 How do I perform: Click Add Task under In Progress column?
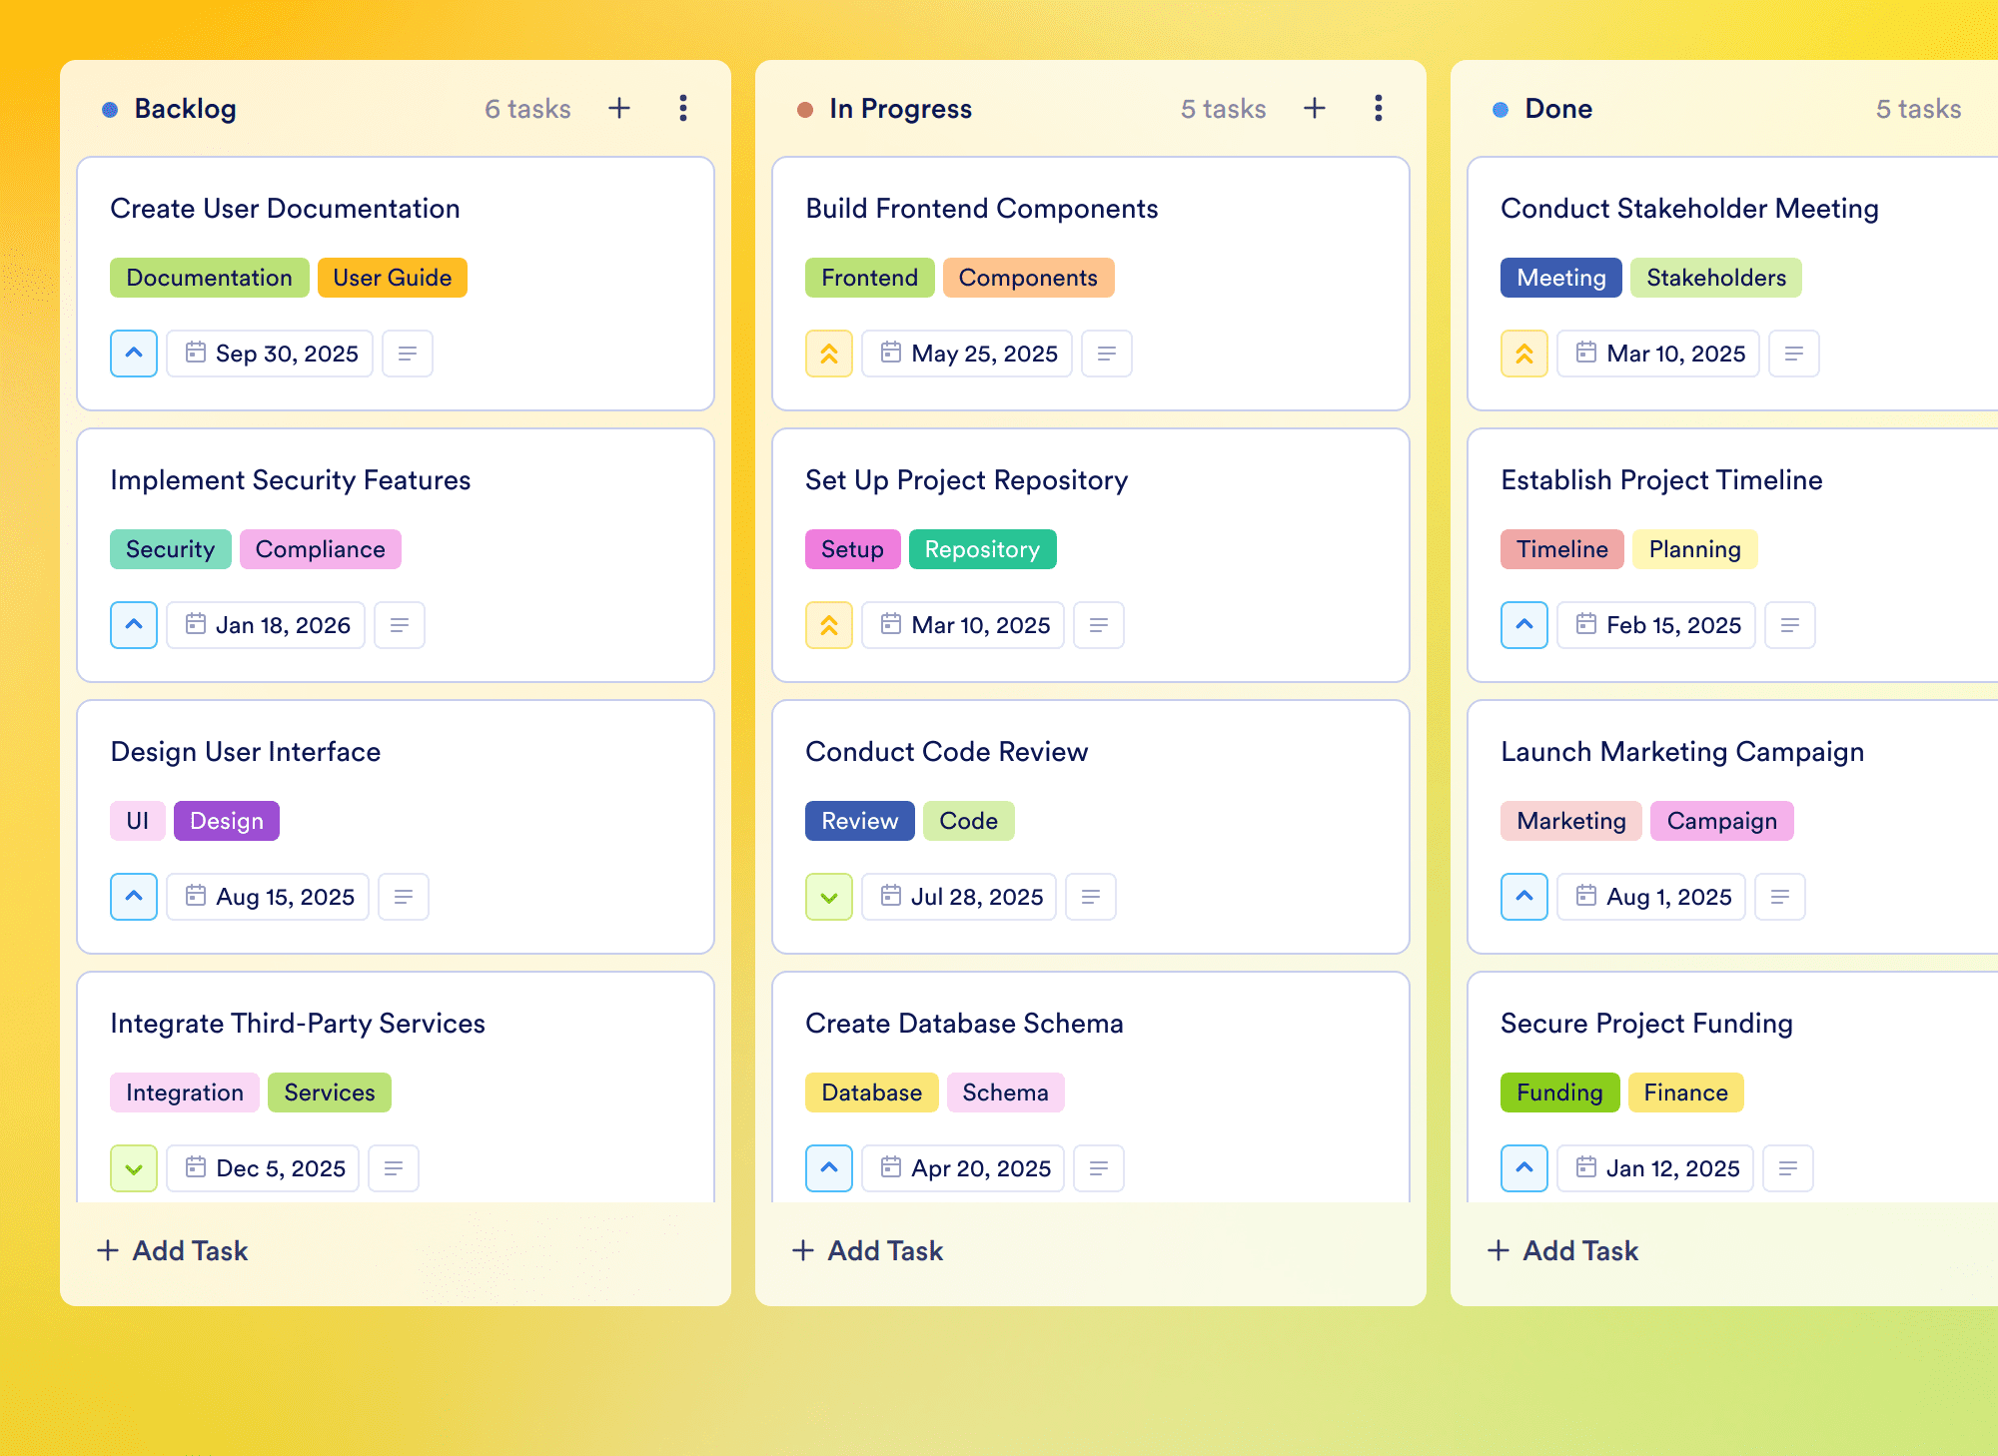coord(867,1250)
